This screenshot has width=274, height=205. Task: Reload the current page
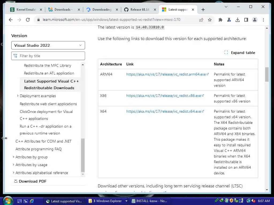[x=28, y=20]
